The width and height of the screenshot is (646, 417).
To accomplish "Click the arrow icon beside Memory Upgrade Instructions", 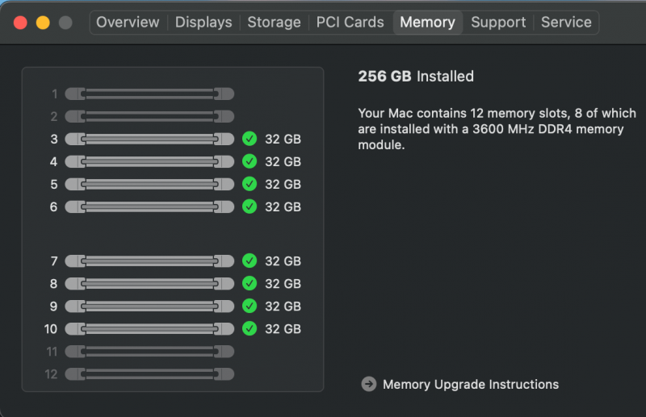I will 369,385.
